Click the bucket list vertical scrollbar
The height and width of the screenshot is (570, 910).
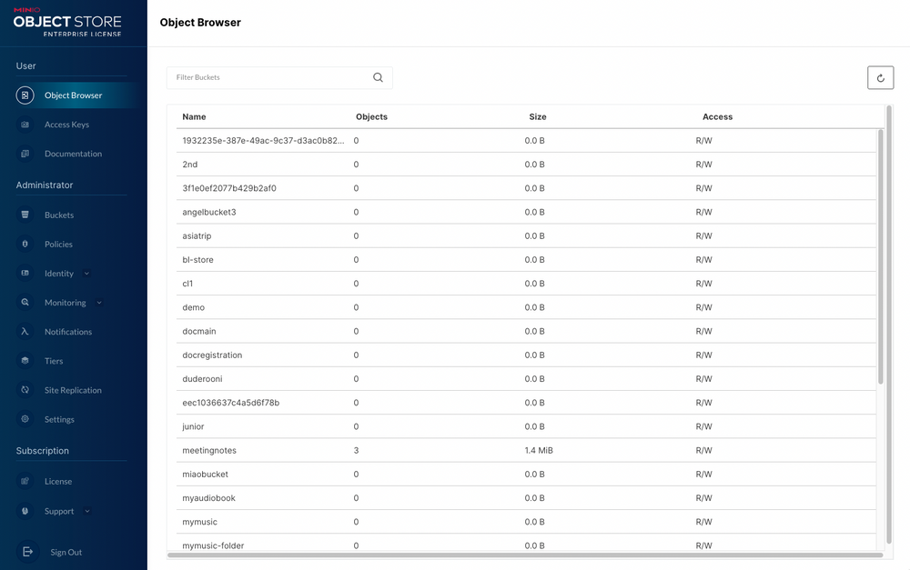(x=880, y=255)
